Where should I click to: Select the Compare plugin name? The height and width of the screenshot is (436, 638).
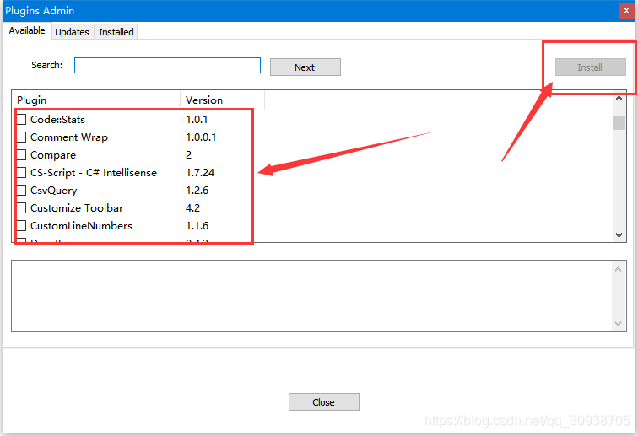click(53, 155)
